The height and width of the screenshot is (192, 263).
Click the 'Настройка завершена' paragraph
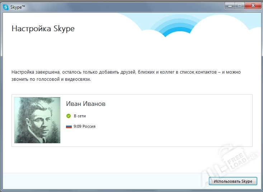point(126,75)
